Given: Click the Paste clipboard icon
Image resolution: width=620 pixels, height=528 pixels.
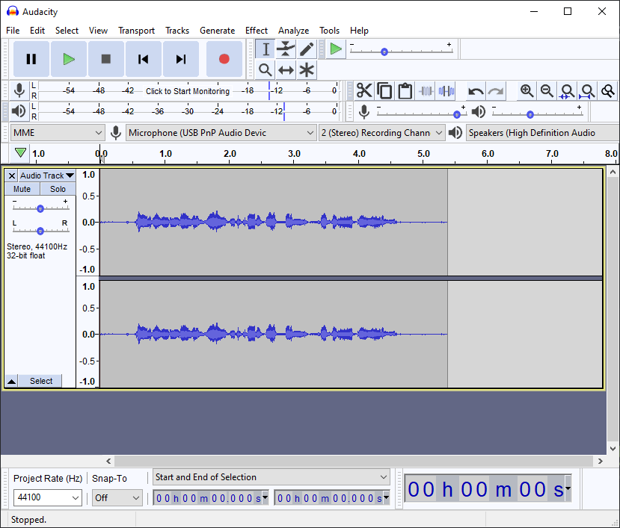Looking at the screenshot, I should [x=405, y=91].
